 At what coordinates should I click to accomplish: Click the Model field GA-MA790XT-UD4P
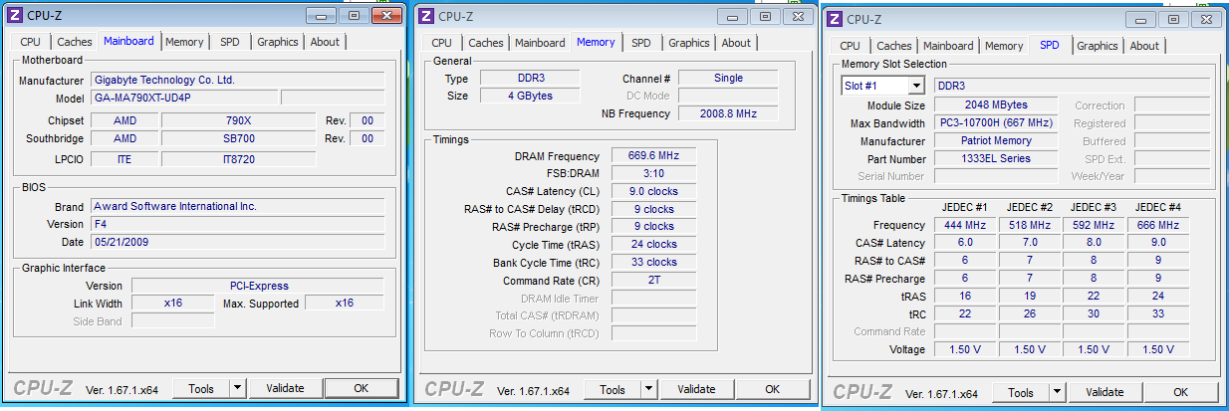tap(183, 98)
